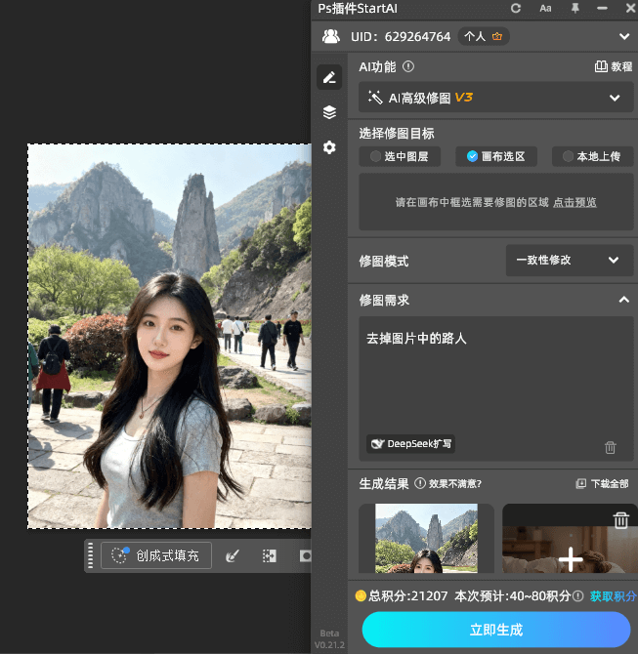
Task: Open the edit pencil tab in sidebar
Action: [x=329, y=77]
